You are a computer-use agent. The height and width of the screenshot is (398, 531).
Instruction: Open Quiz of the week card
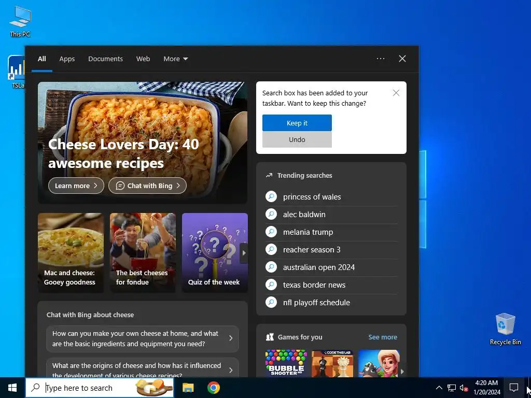click(215, 253)
